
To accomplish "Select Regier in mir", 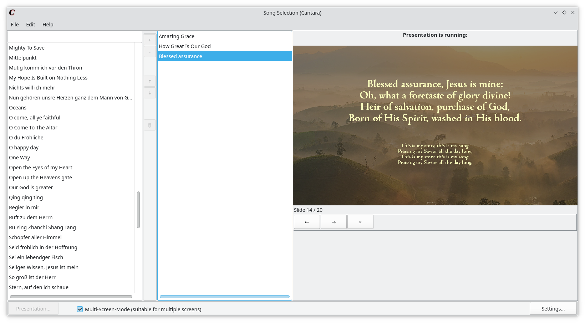I will coord(71,207).
